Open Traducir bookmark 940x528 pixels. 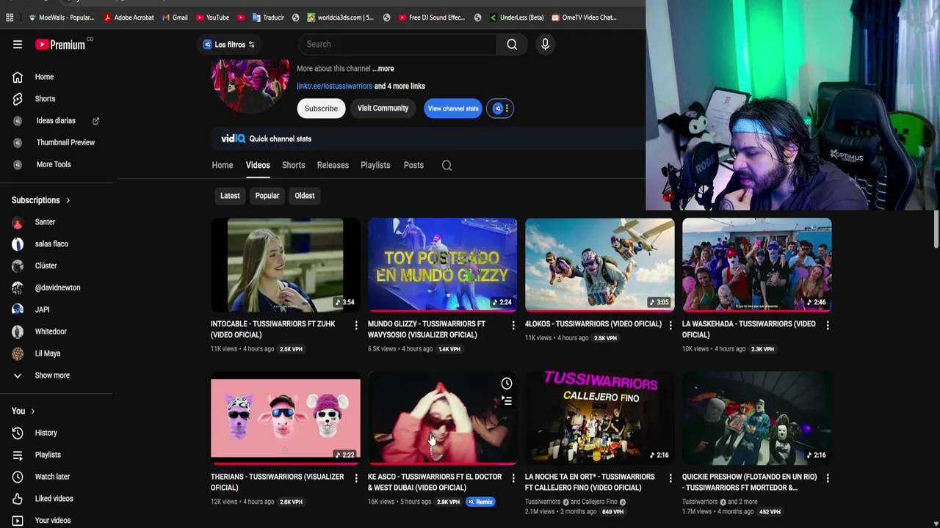point(268,18)
